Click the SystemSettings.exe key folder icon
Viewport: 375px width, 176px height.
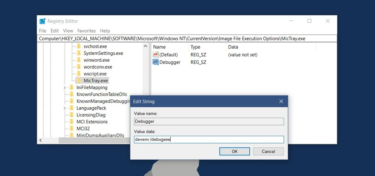[79, 53]
